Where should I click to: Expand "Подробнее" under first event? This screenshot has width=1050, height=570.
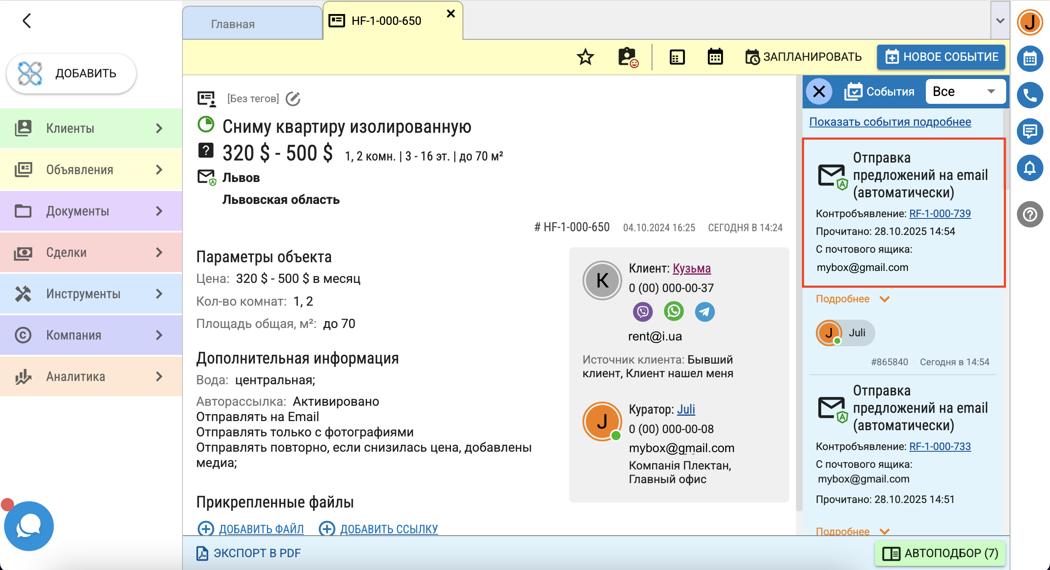point(852,299)
